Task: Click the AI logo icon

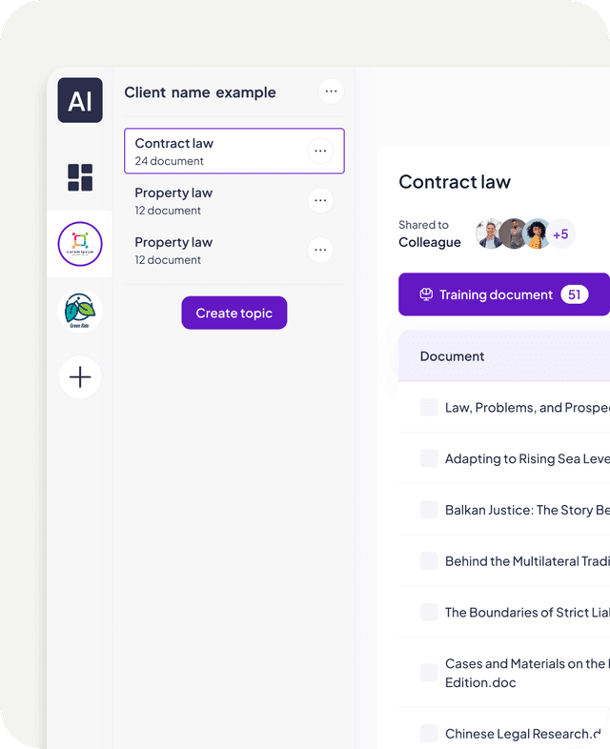Action: point(80,100)
